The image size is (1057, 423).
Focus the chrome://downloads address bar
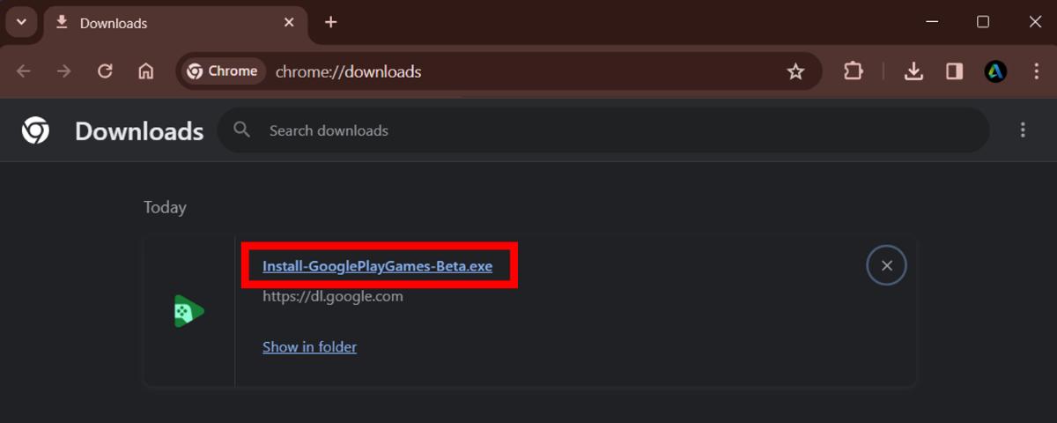coord(500,71)
